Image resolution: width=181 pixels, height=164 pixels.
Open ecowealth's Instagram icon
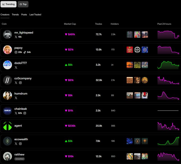point(20,144)
